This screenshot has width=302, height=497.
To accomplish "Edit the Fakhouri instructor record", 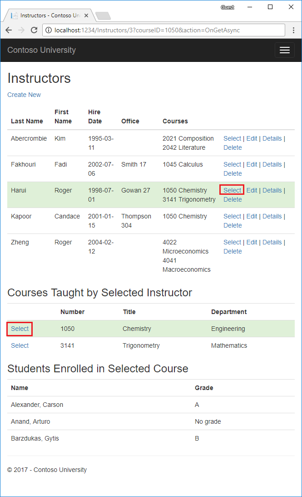I will click(x=252, y=164).
